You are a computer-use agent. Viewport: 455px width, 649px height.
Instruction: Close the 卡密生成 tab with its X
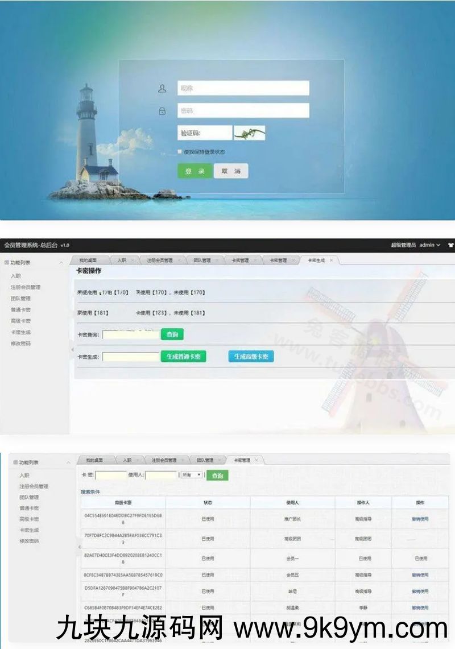pos(332,260)
